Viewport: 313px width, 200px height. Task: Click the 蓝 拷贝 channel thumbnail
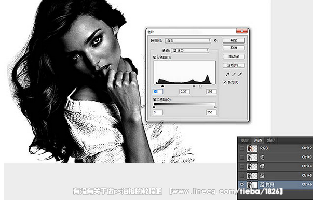click(252, 184)
